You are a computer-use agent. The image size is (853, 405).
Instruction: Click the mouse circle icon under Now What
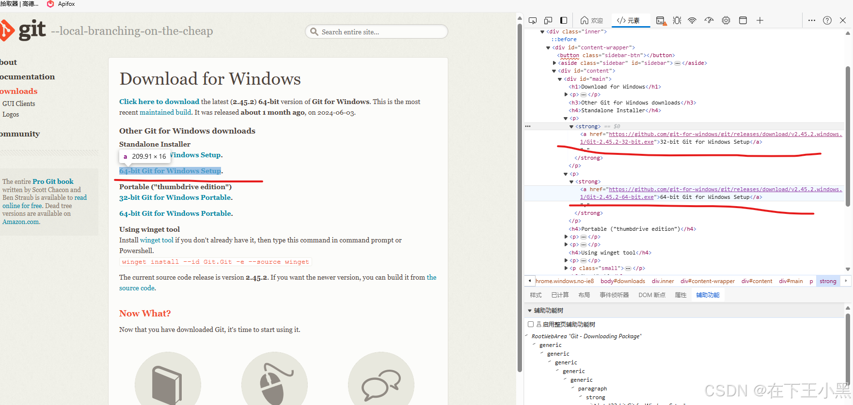[274, 385]
